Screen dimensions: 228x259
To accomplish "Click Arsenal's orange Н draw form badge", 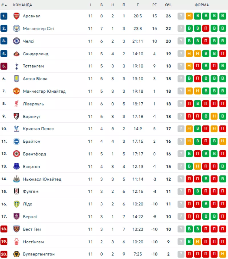I will coord(189,16).
